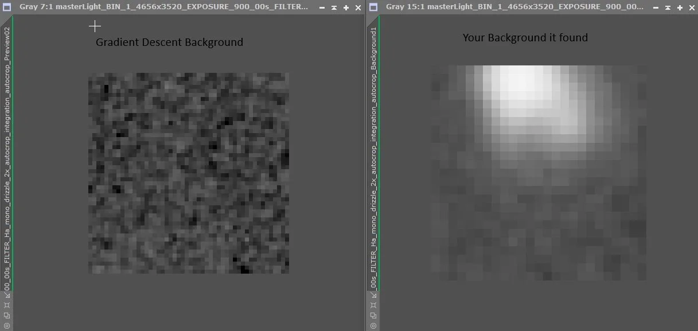Shade the Gray 7:1 window with the arrow icon
The image size is (698, 331).
[x=334, y=7]
